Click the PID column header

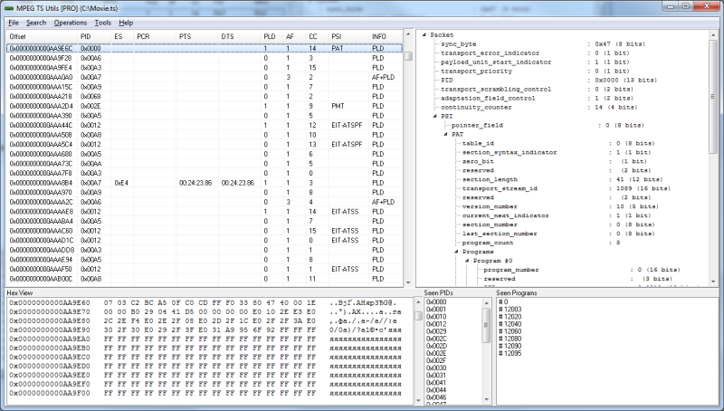pos(94,36)
